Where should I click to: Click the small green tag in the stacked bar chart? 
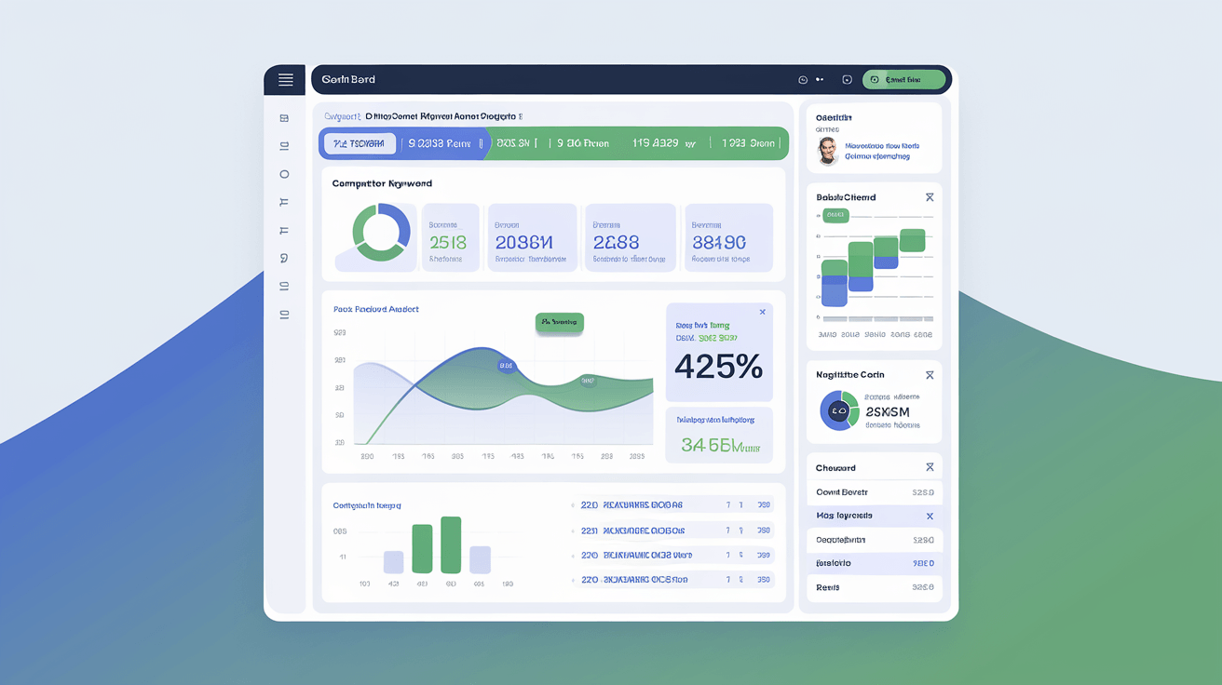[835, 216]
